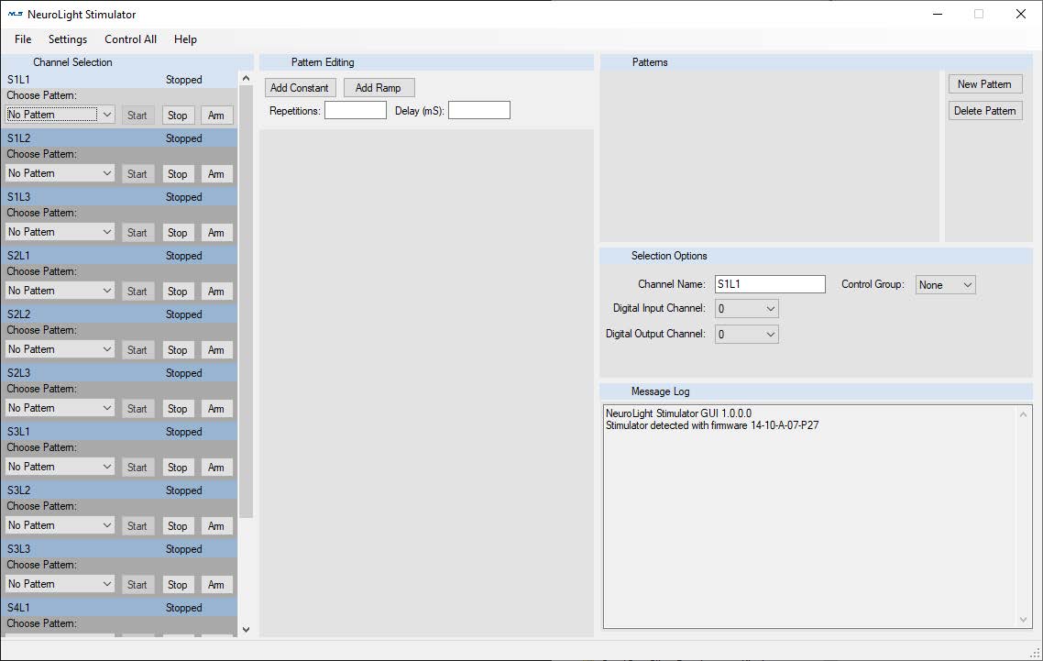Screen dimensions: 1043x661
Task: Click the NeuroLight app icon in title bar
Action: tap(15, 14)
